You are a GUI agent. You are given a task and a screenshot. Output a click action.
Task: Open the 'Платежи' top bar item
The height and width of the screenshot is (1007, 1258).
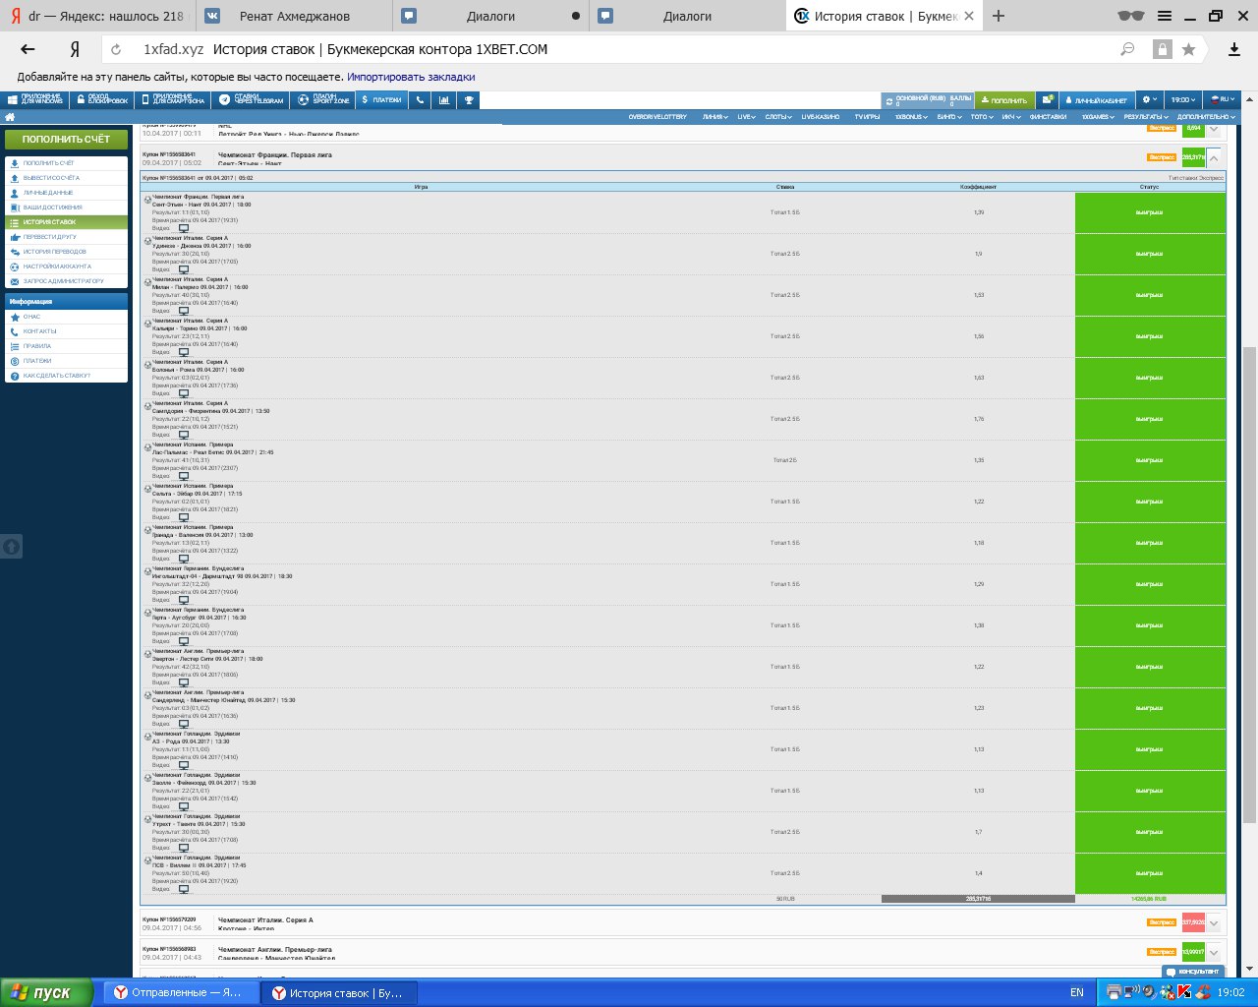[381, 100]
